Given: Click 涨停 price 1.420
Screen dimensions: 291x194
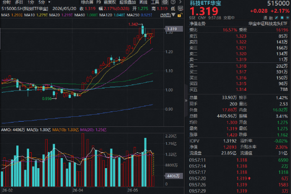Looking at the screenshot, I should click(232, 135).
